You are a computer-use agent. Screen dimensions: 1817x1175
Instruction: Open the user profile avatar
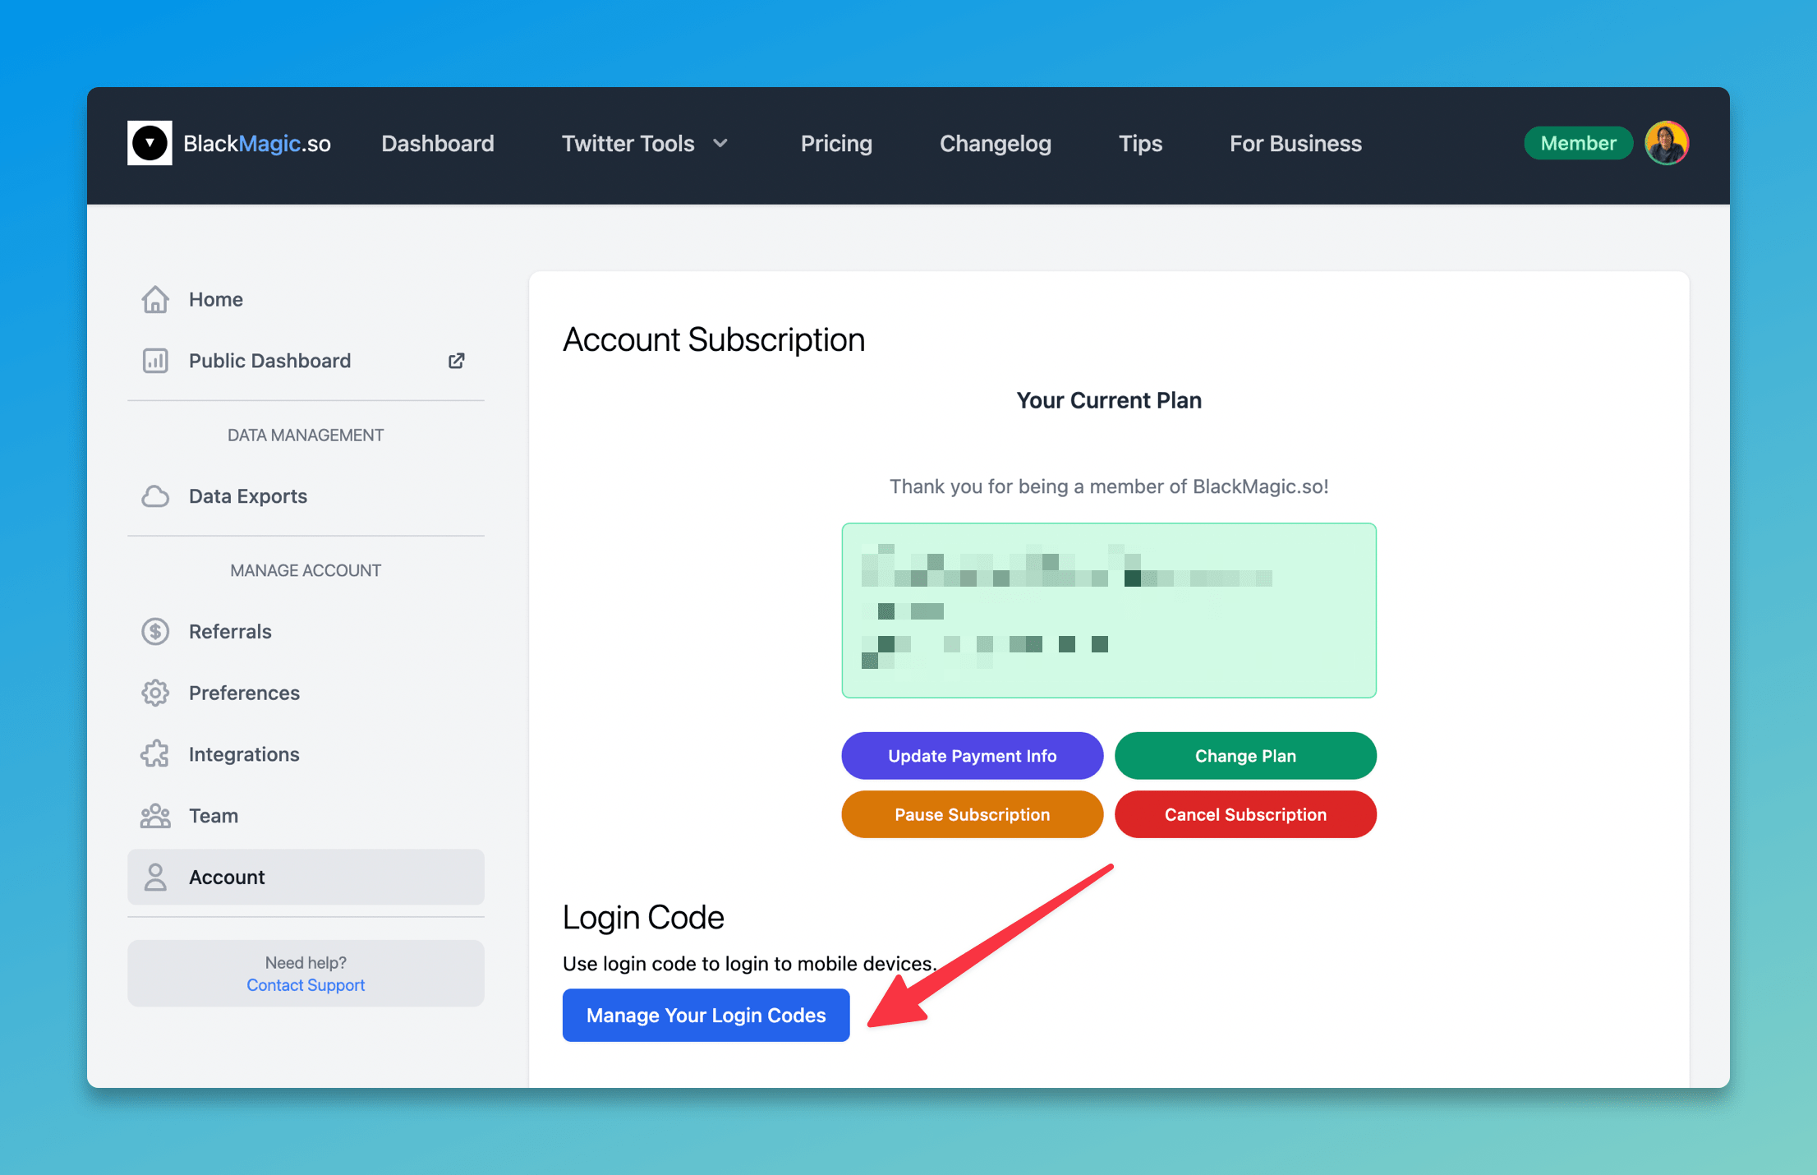pyautogui.click(x=1666, y=143)
